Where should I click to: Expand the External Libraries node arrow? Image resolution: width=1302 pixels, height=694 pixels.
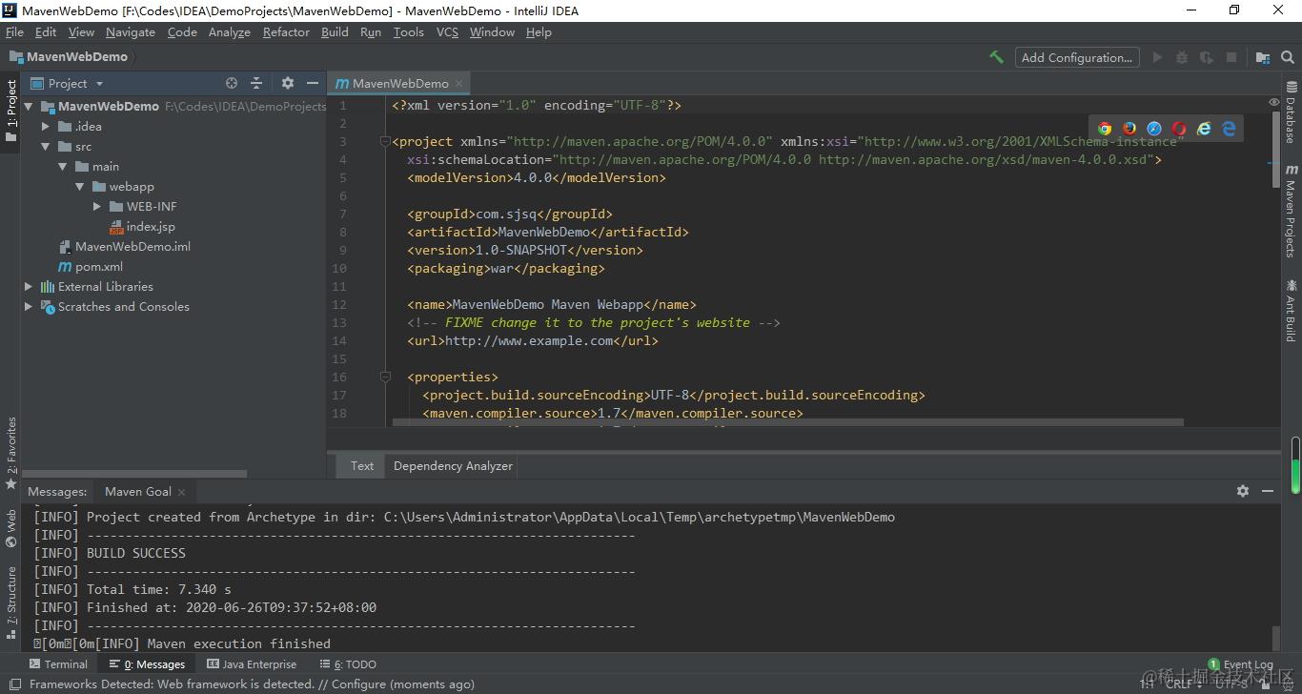29,287
